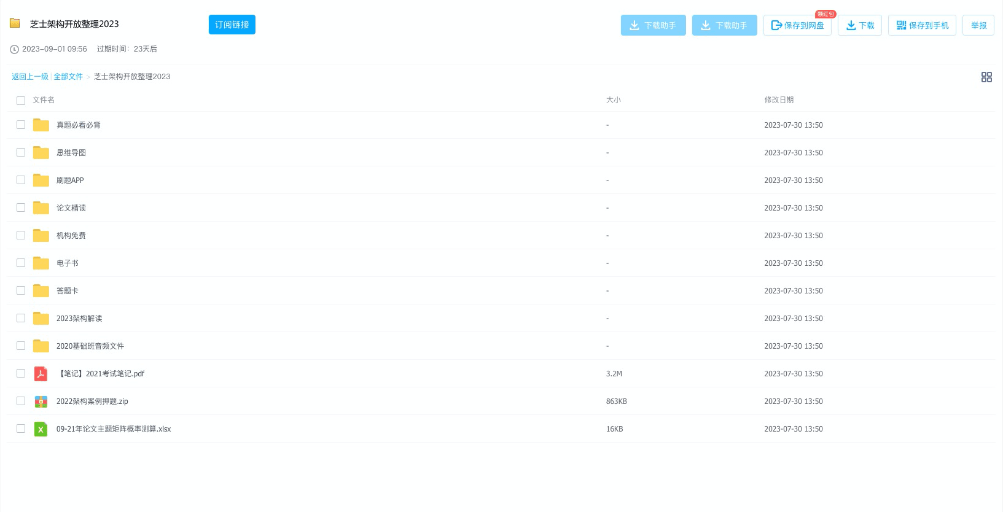Click the 举报 report button
The width and height of the screenshot is (1003, 512).
(978, 25)
